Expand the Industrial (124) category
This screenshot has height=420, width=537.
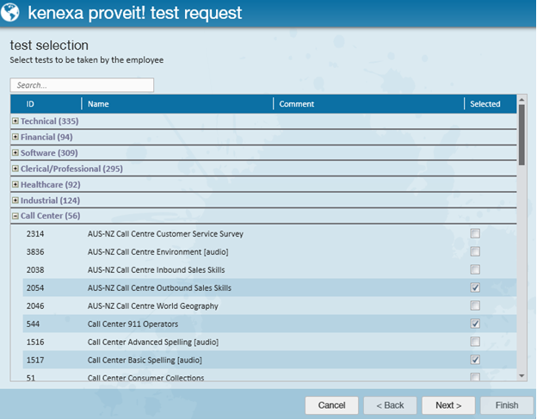tap(15, 201)
